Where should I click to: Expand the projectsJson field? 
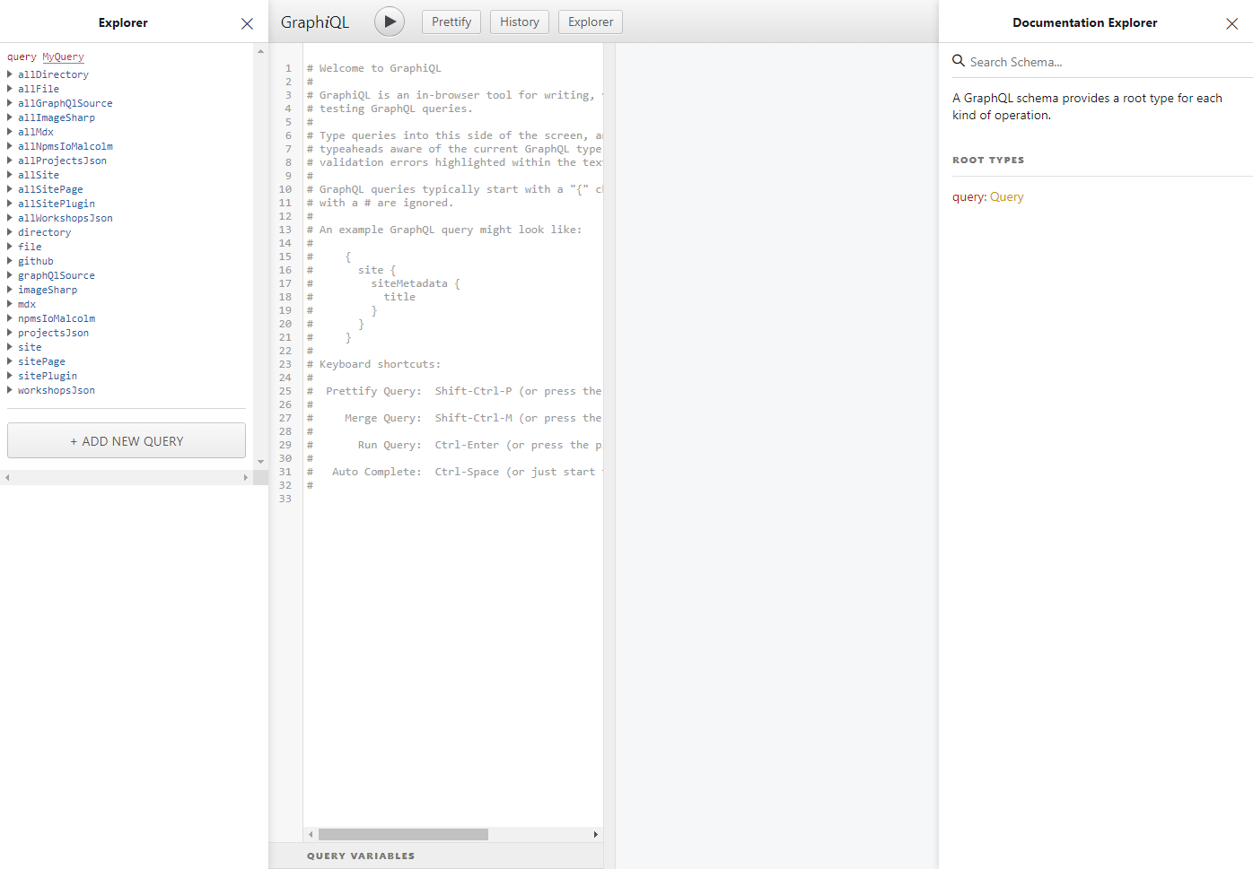coord(48,333)
